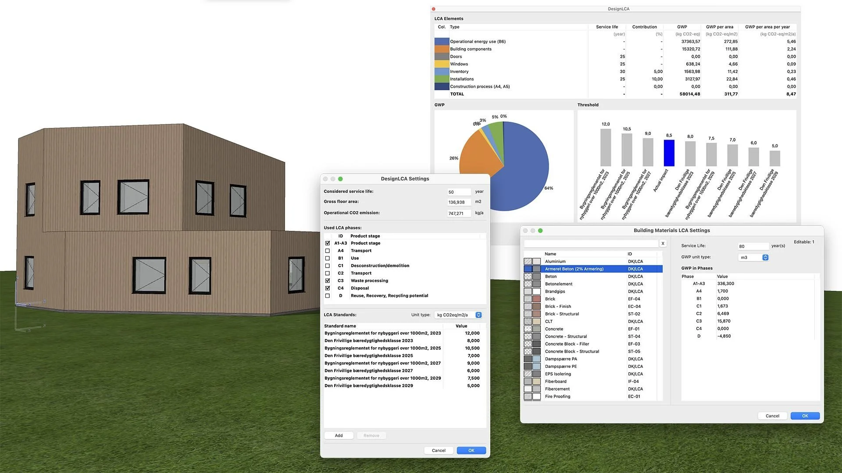
Task: Click the hatch pattern icon for CLT
Action: pyautogui.click(x=528, y=321)
